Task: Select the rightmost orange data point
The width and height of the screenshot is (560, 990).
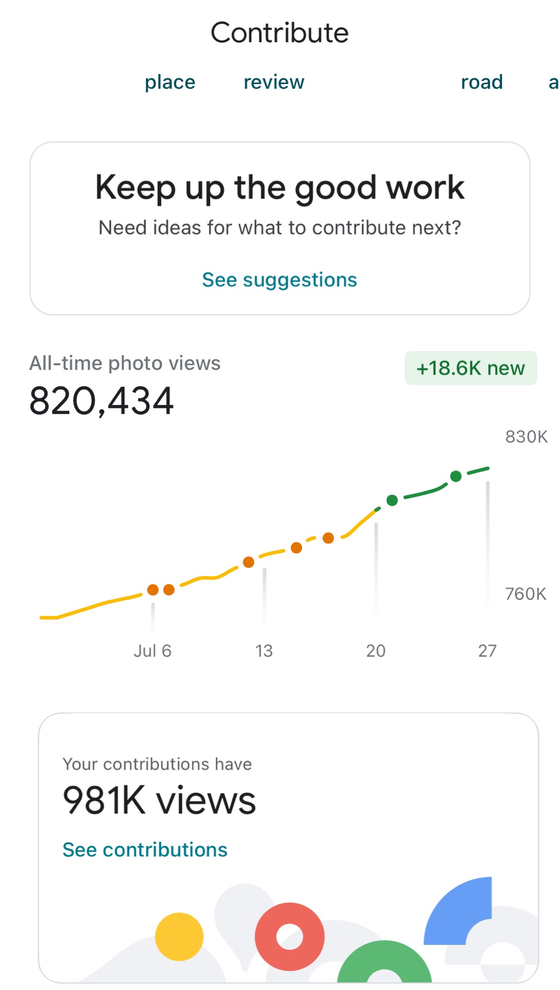Action: click(x=328, y=538)
